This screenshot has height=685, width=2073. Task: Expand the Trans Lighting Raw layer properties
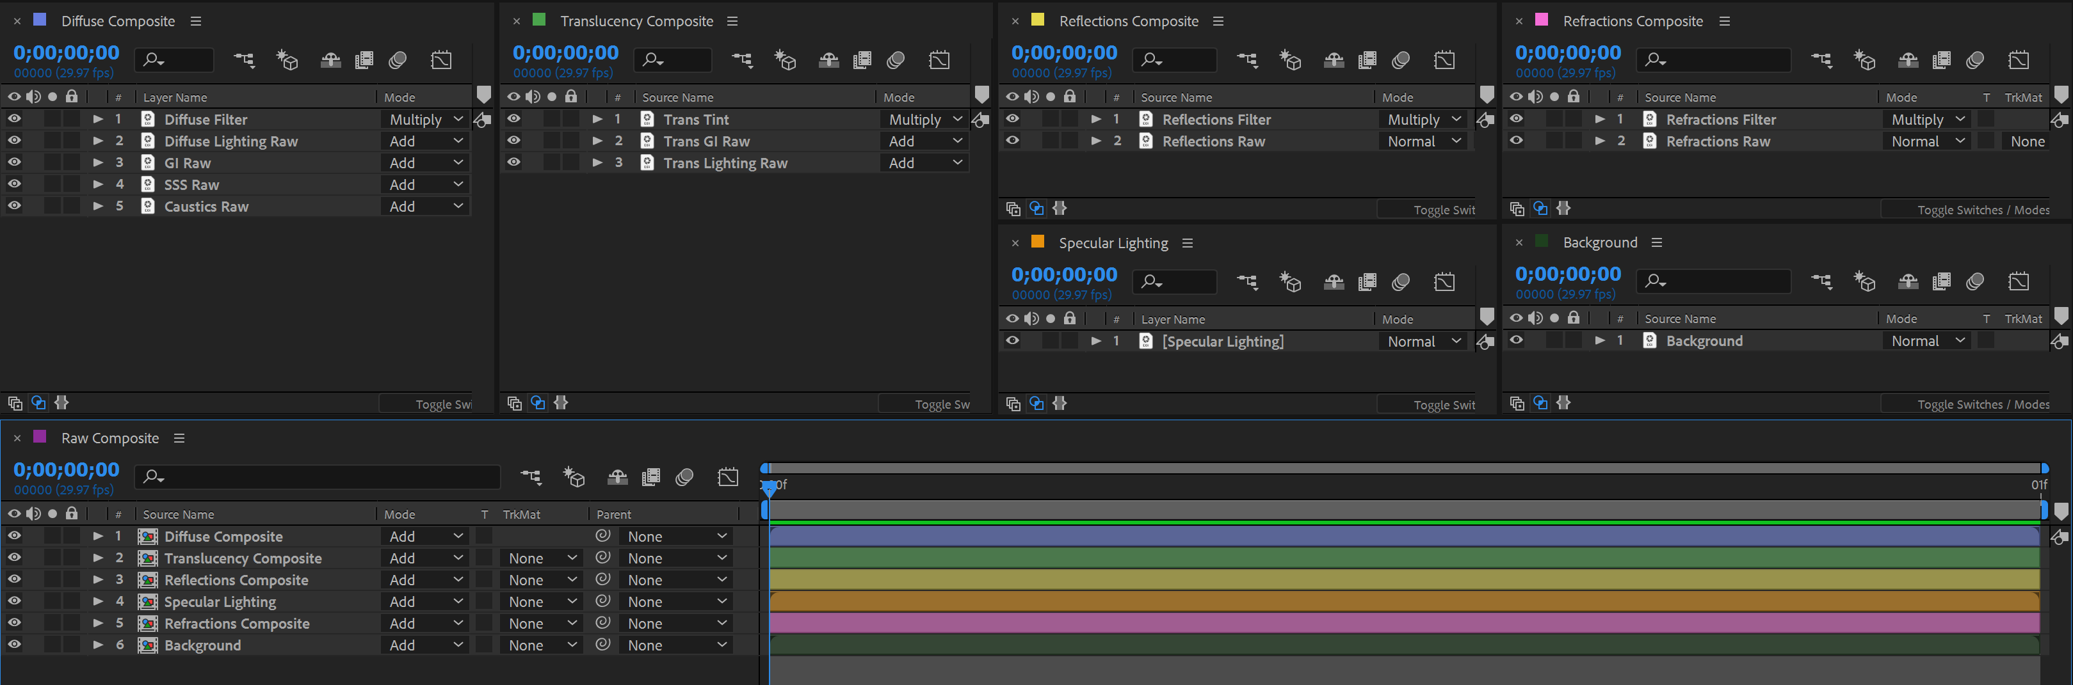click(597, 162)
